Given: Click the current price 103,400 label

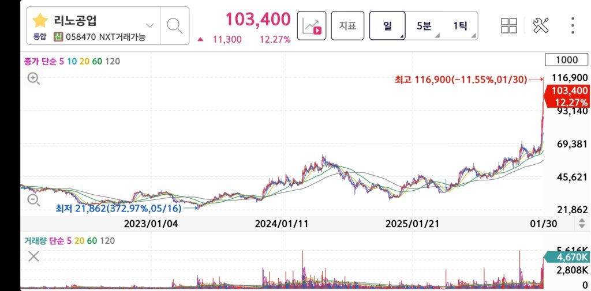Looking at the screenshot, I should point(569,90).
